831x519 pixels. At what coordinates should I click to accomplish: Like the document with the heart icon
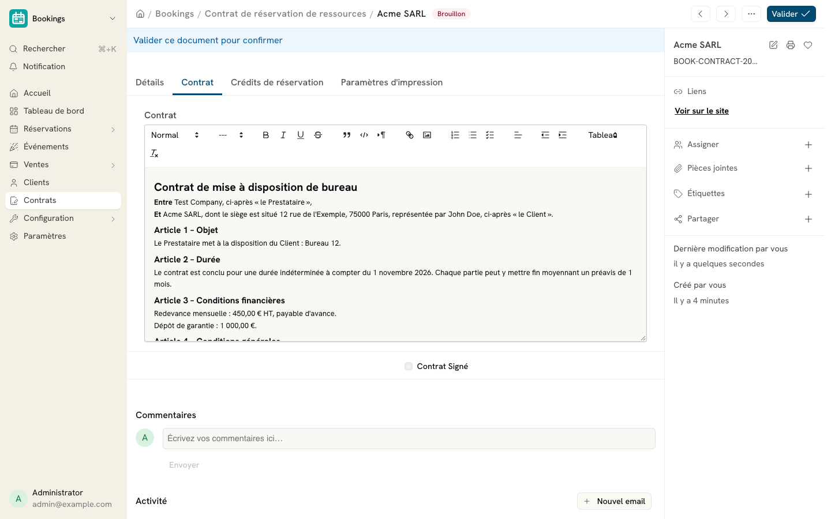click(x=808, y=45)
